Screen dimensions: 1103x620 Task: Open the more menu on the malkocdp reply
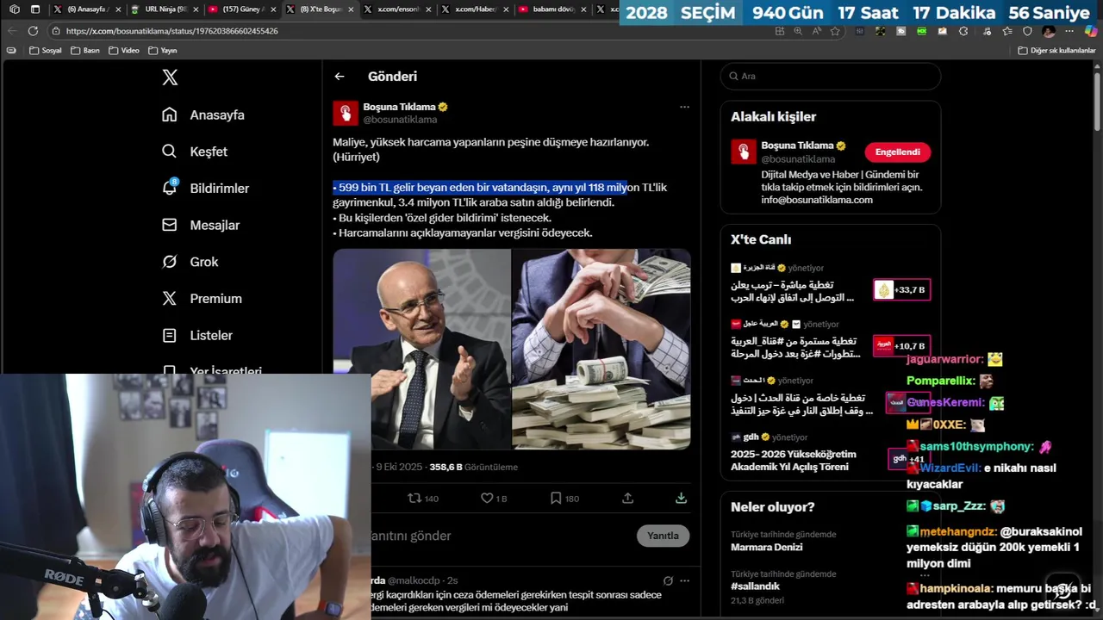pyautogui.click(x=684, y=580)
